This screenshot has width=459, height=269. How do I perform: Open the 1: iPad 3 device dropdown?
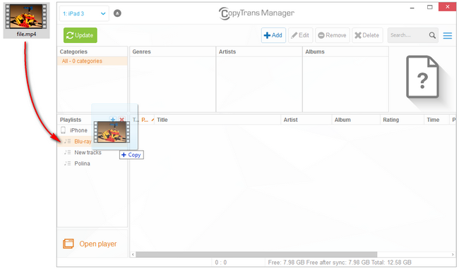(84, 13)
